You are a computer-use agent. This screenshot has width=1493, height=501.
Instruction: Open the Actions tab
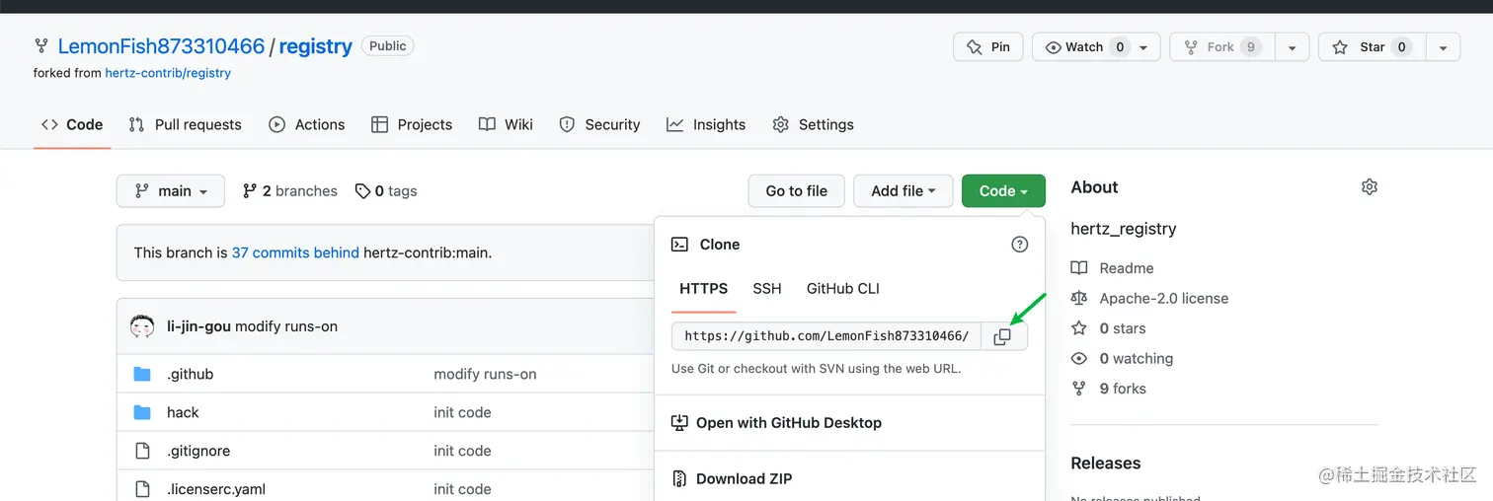coord(307,124)
